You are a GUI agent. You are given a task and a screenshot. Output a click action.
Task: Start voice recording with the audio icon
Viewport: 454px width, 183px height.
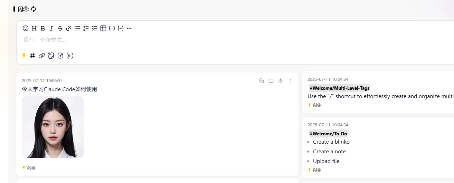click(x=70, y=56)
